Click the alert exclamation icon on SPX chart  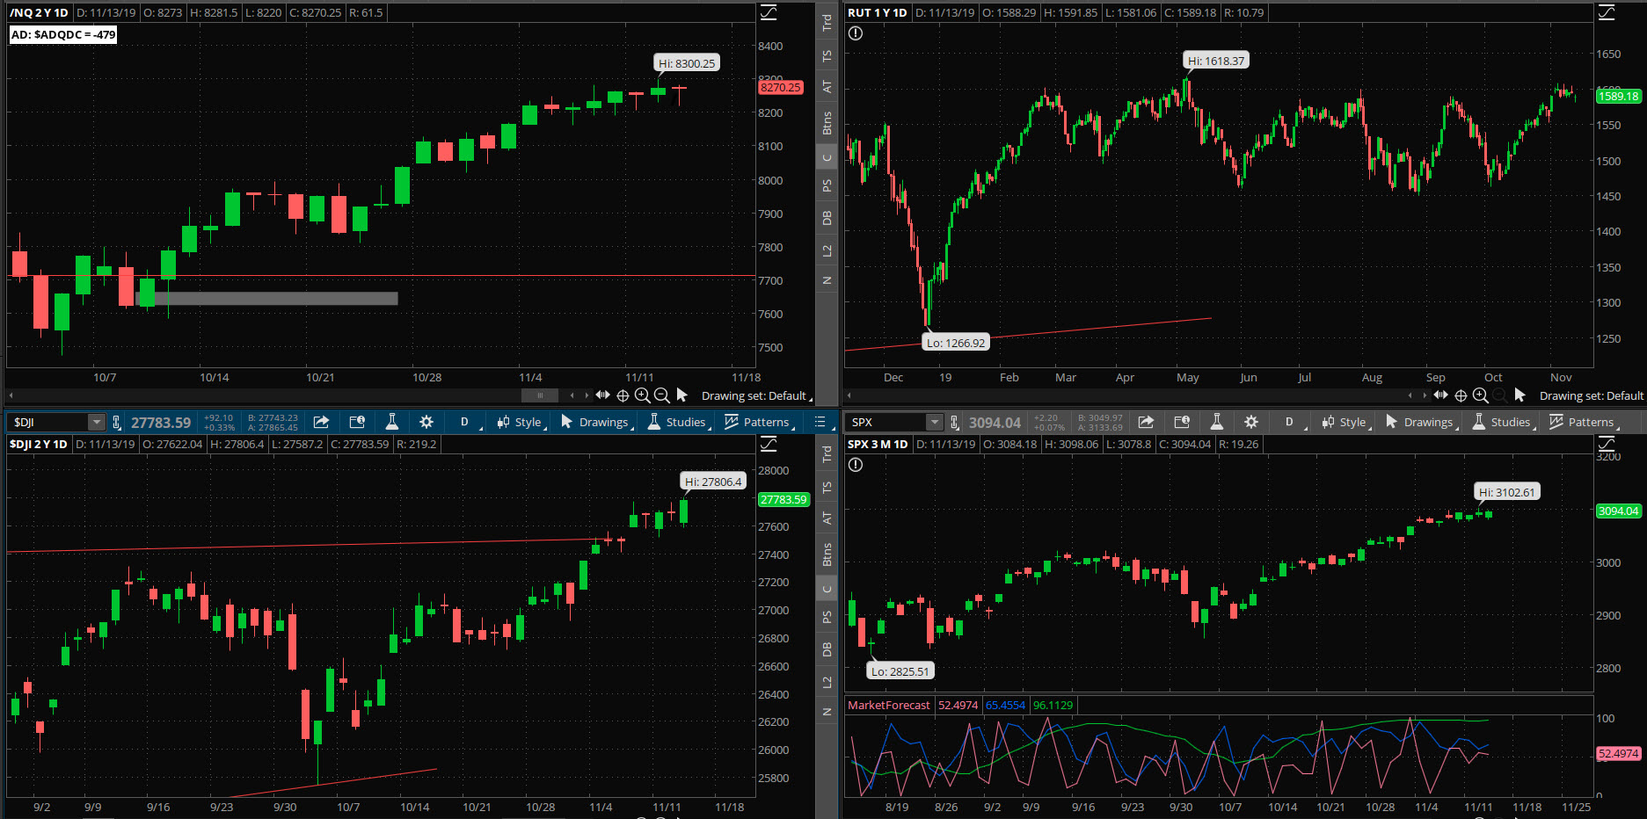pyautogui.click(x=856, y=465)
